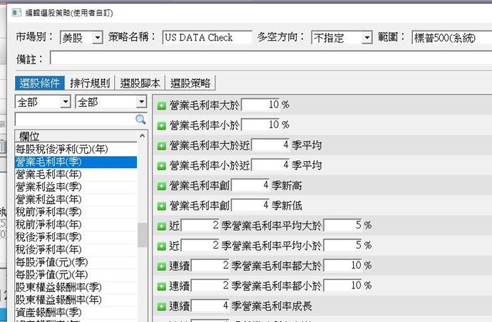Click the green plus beside 營業毛利率小於近 4 季平均
Viewport: 492px width, 322px height.
161,165
